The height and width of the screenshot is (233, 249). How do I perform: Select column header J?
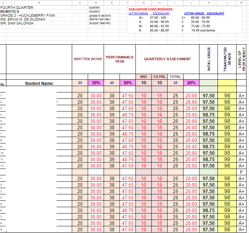pyautogui.click(x=191, y=3)
